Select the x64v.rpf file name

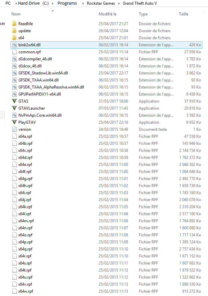(x=25, y=284)
